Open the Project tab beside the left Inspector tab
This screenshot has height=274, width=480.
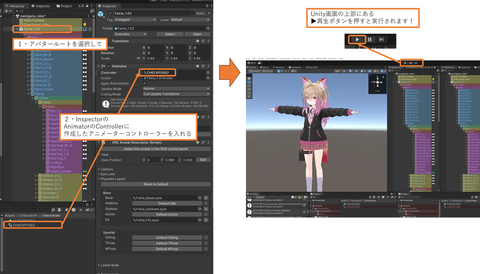[64, 6]
